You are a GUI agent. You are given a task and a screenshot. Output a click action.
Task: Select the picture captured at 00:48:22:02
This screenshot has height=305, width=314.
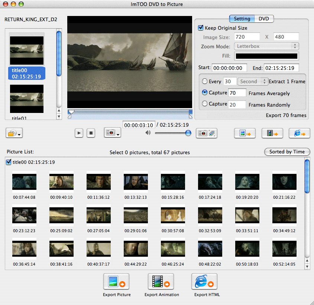coord(210,249)
